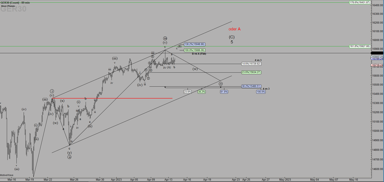The image size is (384, 182).
Task: Click the pink 15718.24 price tag
Action: (377, 65)
